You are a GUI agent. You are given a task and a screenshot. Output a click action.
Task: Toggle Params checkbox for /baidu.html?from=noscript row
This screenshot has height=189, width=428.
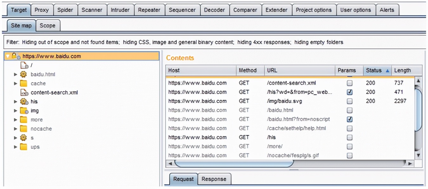pos(349,119)
